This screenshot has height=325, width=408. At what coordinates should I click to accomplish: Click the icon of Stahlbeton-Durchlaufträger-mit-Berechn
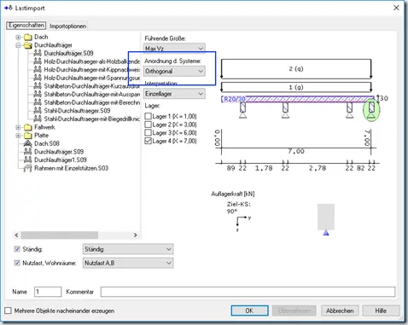38,102
